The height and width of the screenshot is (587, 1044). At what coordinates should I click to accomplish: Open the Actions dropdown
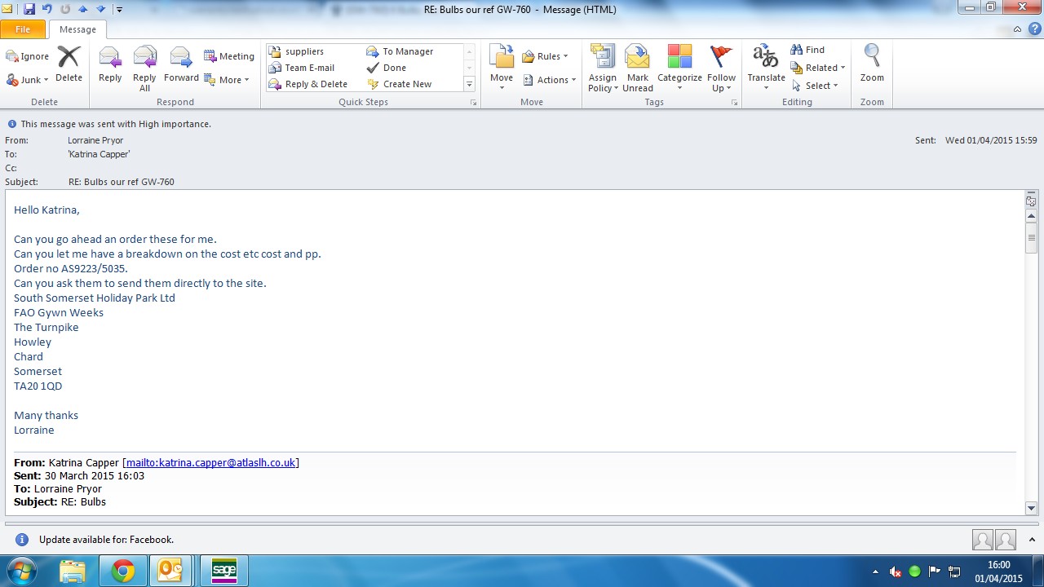pyautogui.click(x=550, y=80)
